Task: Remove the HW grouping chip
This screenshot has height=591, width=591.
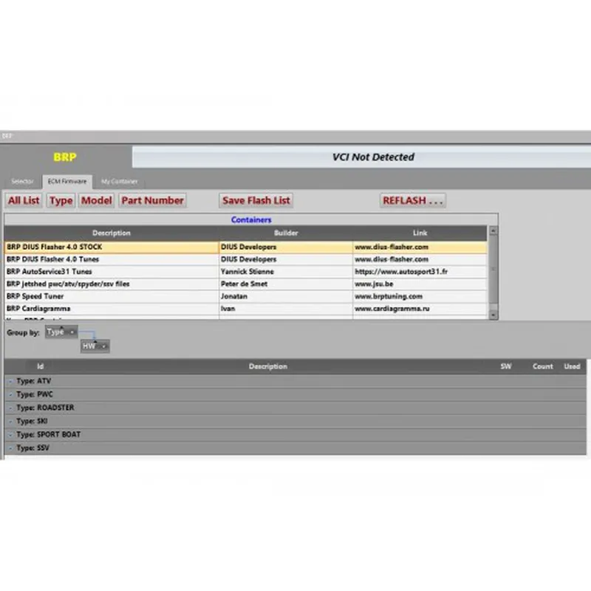Action: (x=104, y=346)
